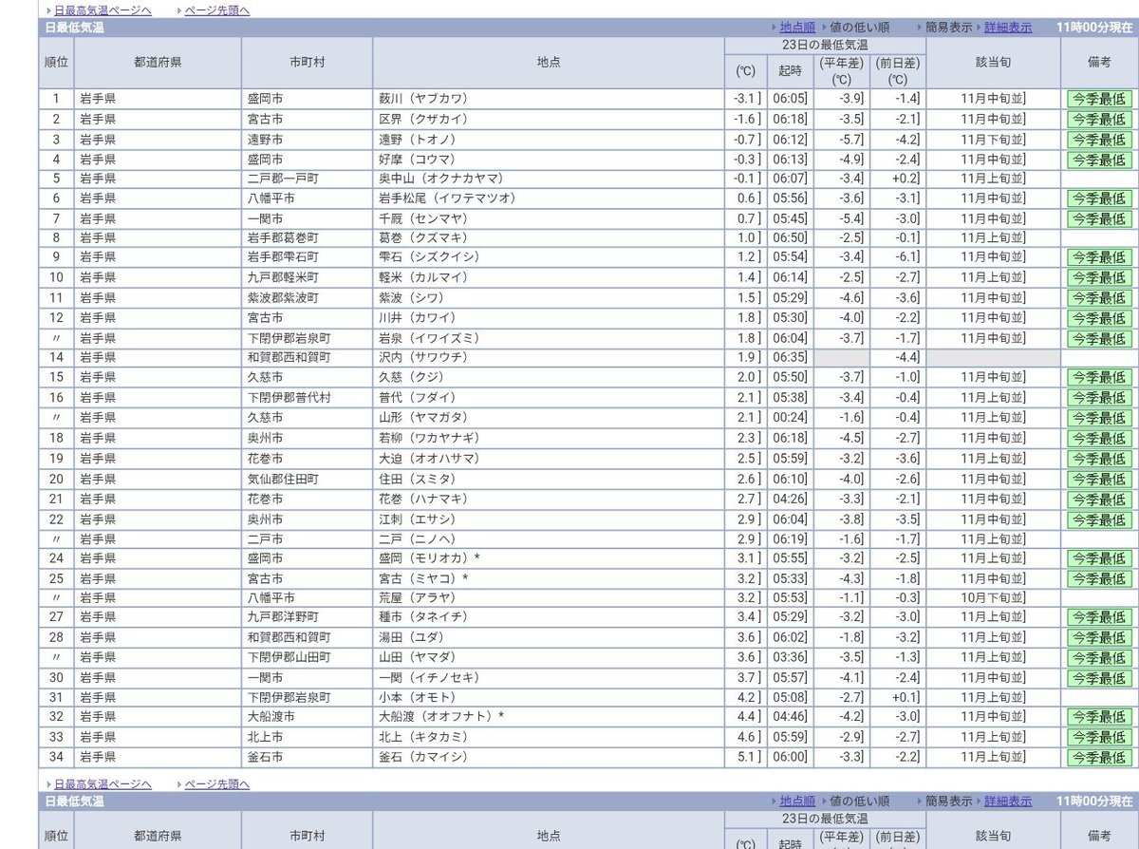Screen dimensions: 1139x849
Task: Click arrow icon beside first ページ先頭へ link
Action: tap(179, 10)
